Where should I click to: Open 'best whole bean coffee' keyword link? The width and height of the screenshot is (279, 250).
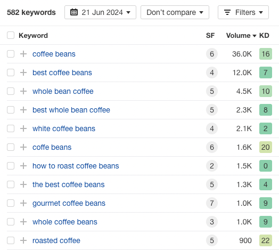coord(71,110)
